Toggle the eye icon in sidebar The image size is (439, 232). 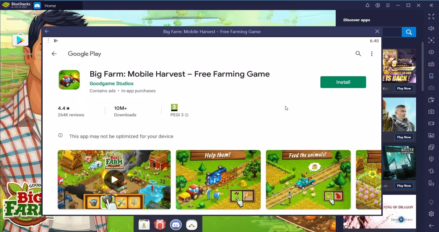(x=431, y=52)
